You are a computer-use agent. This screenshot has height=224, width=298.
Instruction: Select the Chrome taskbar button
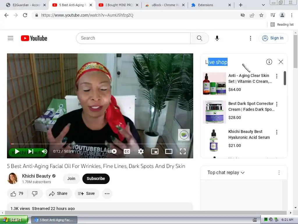[x=54, y=220]
